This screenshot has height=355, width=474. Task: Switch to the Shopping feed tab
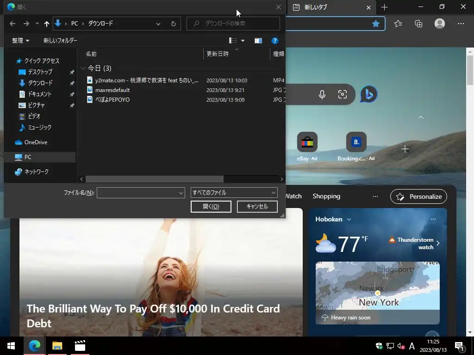[x=326, y=196]
